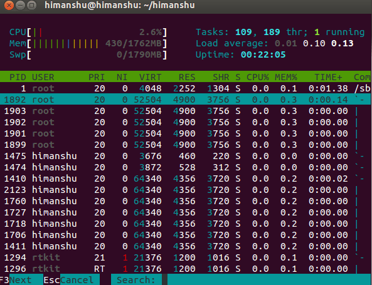Sort by the VIRT column header
The image size is (372, 285).
pyautogui.click(x=150, y=77)
